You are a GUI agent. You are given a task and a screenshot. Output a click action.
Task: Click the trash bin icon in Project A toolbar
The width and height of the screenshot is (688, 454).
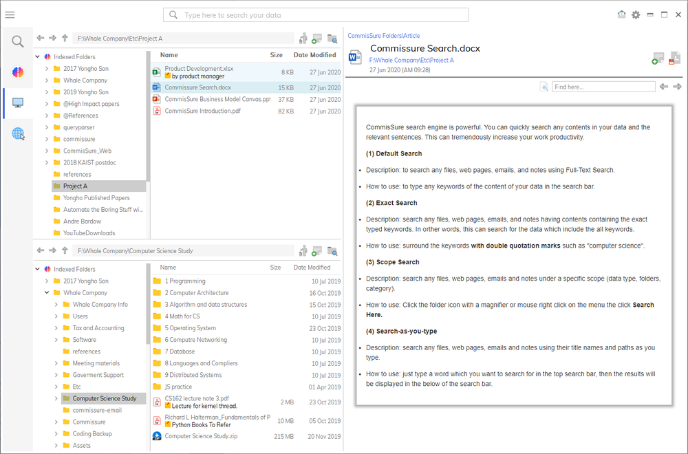click(x=303, y=39)
